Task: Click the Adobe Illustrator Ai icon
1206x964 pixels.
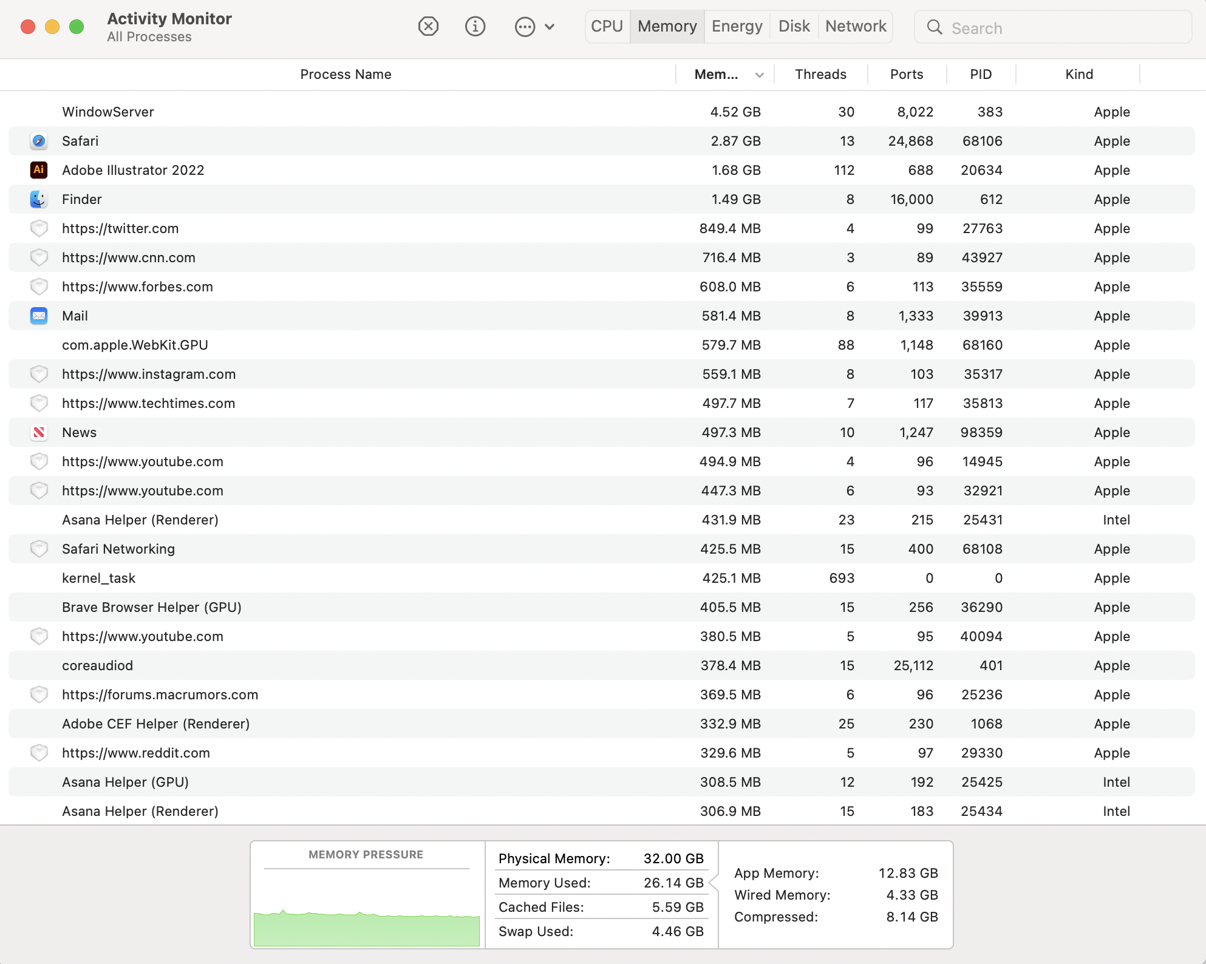Action: [x=39, y=170]
